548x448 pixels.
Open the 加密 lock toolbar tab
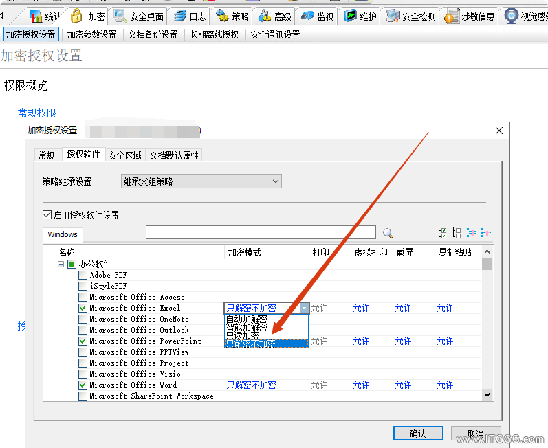tap(87, 16)
